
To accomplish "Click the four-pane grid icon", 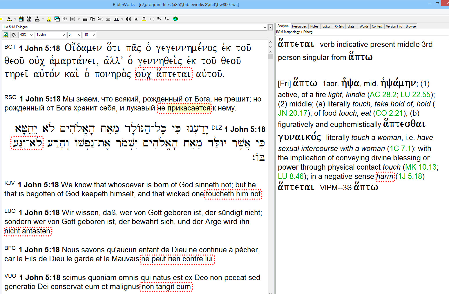I will tap(73, 19).
